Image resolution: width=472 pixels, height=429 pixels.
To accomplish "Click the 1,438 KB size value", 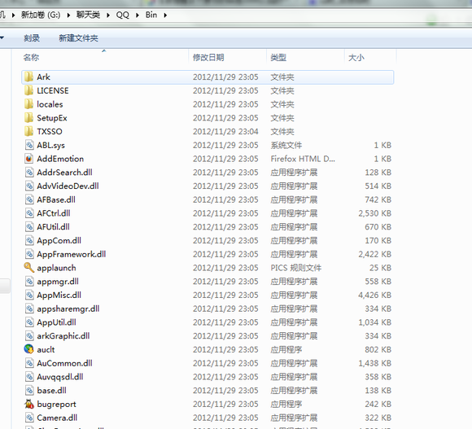I will 374,363.
